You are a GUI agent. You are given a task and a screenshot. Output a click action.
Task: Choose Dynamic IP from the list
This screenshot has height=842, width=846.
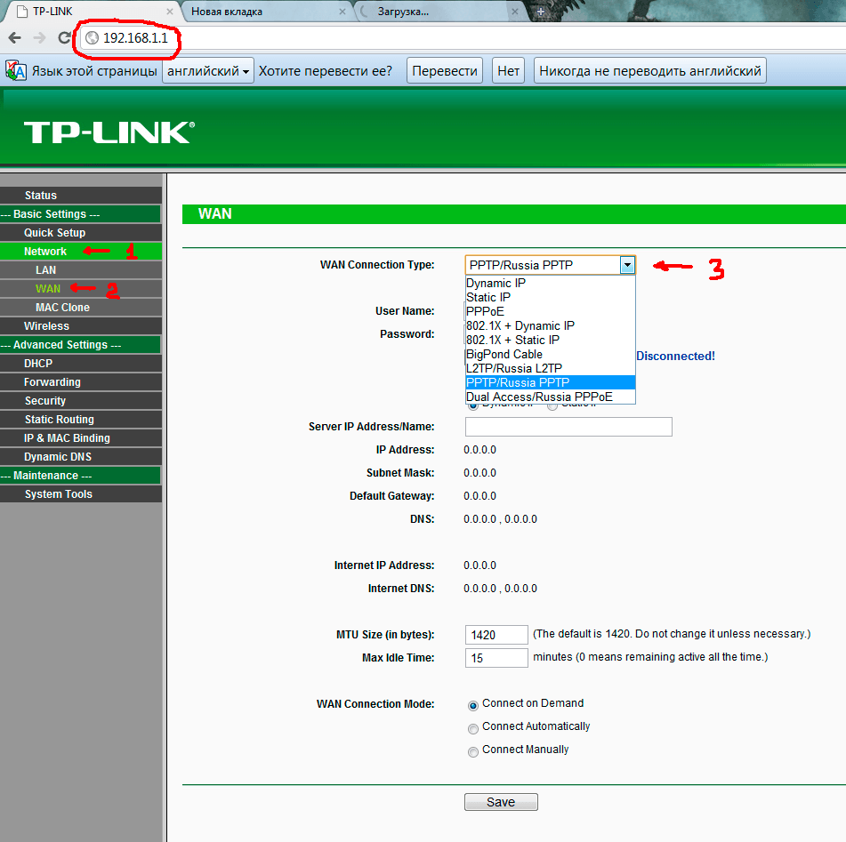click(x=551, y=283)
